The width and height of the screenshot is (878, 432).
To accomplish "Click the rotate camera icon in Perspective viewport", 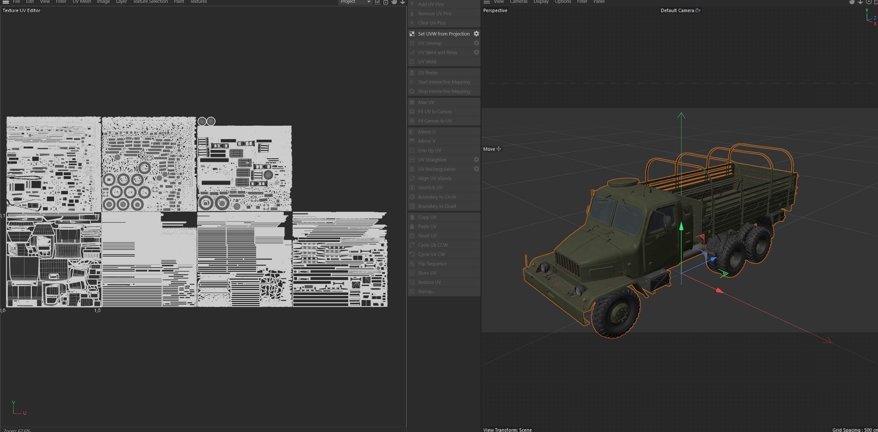I will 868,2.
